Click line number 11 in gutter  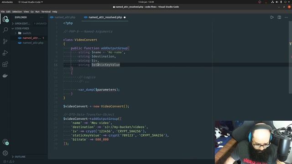(56, 65)
